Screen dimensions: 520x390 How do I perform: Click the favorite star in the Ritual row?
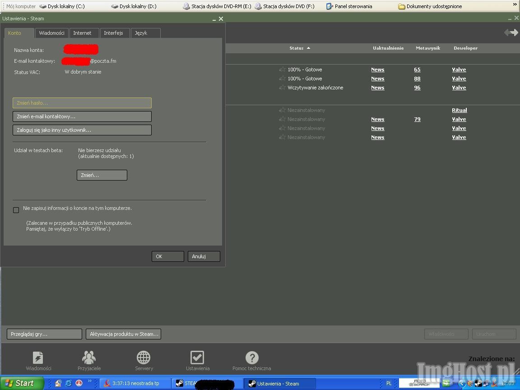282,110
